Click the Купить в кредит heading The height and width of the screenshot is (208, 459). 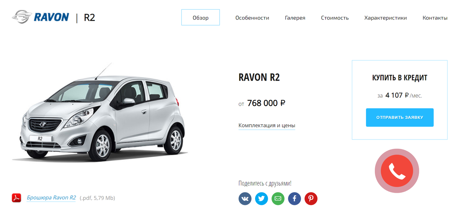coord(400,78)
